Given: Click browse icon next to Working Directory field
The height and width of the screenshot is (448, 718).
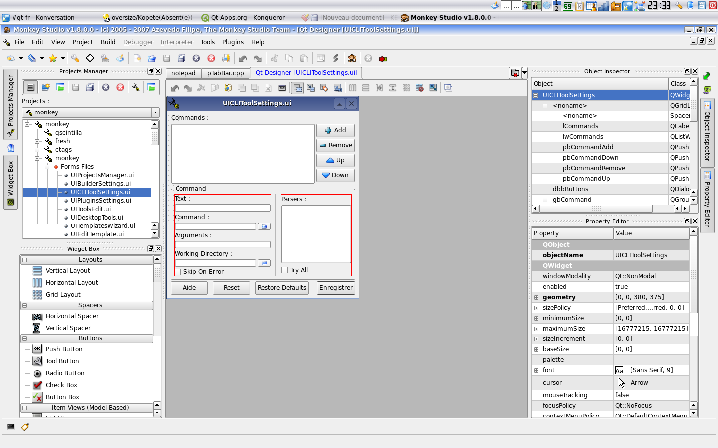Looking at the screenshot, I should click(264, 263).
